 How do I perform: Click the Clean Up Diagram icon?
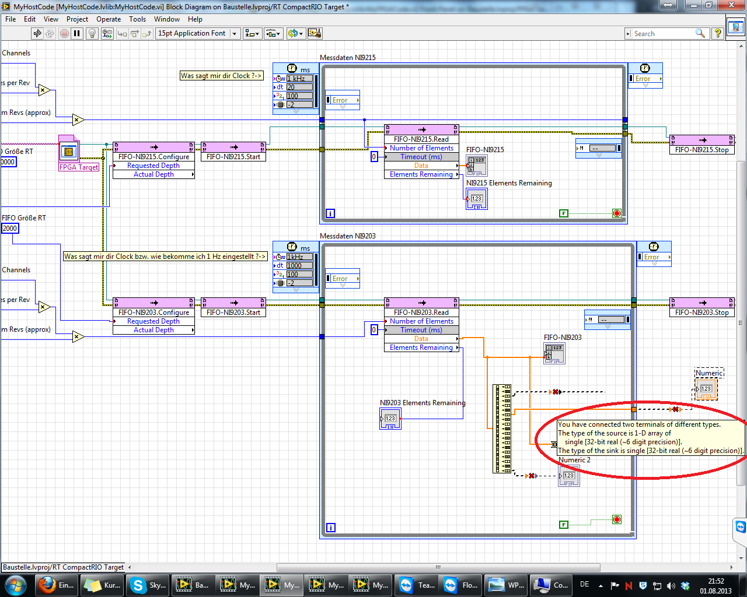click(315, 33)
